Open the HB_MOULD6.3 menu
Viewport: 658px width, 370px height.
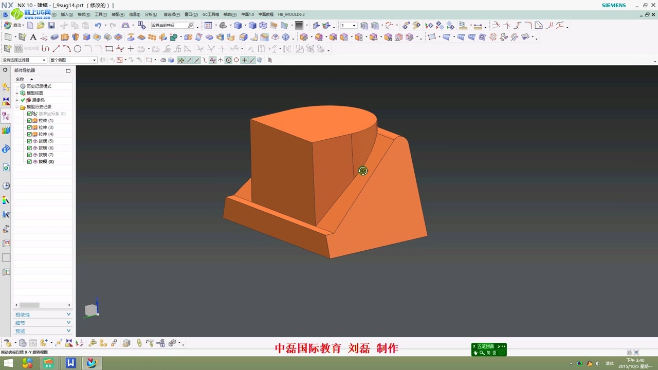pyautogui.click(x=291, y=14)
